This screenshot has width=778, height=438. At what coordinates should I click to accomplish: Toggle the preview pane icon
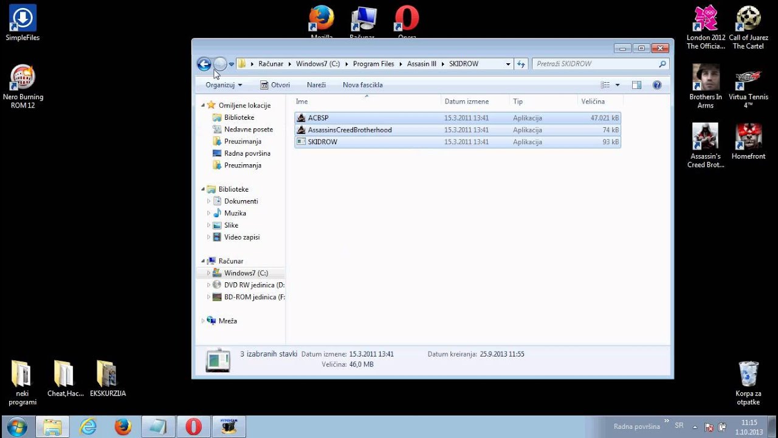point(636,85)
